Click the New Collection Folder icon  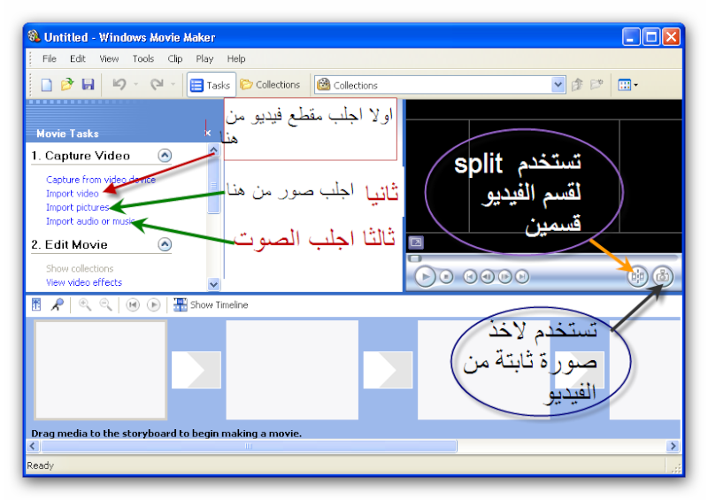[x=596, y=84]
